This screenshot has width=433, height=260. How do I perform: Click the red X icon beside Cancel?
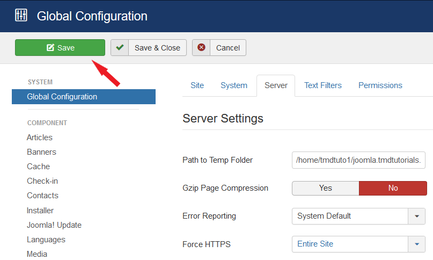tap(201, 47)
